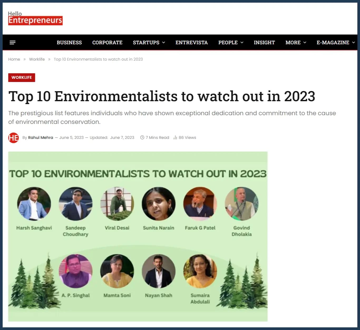Expand the MORE dropdown
The width and height of the screenshot is (360, 330).
[295, 42]
